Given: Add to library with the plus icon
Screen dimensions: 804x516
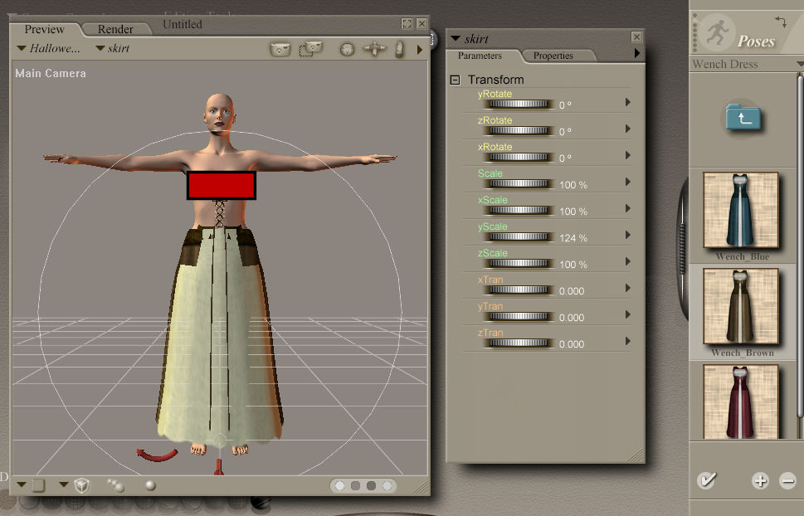Looking at the screenshot, I should click(760, 479).
